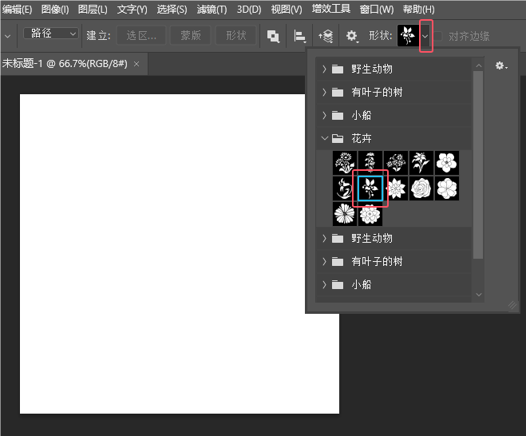Click the lower 有叶子的树 folder label
The width and height of the screenshot is (526, 436).
click(377, 261)
